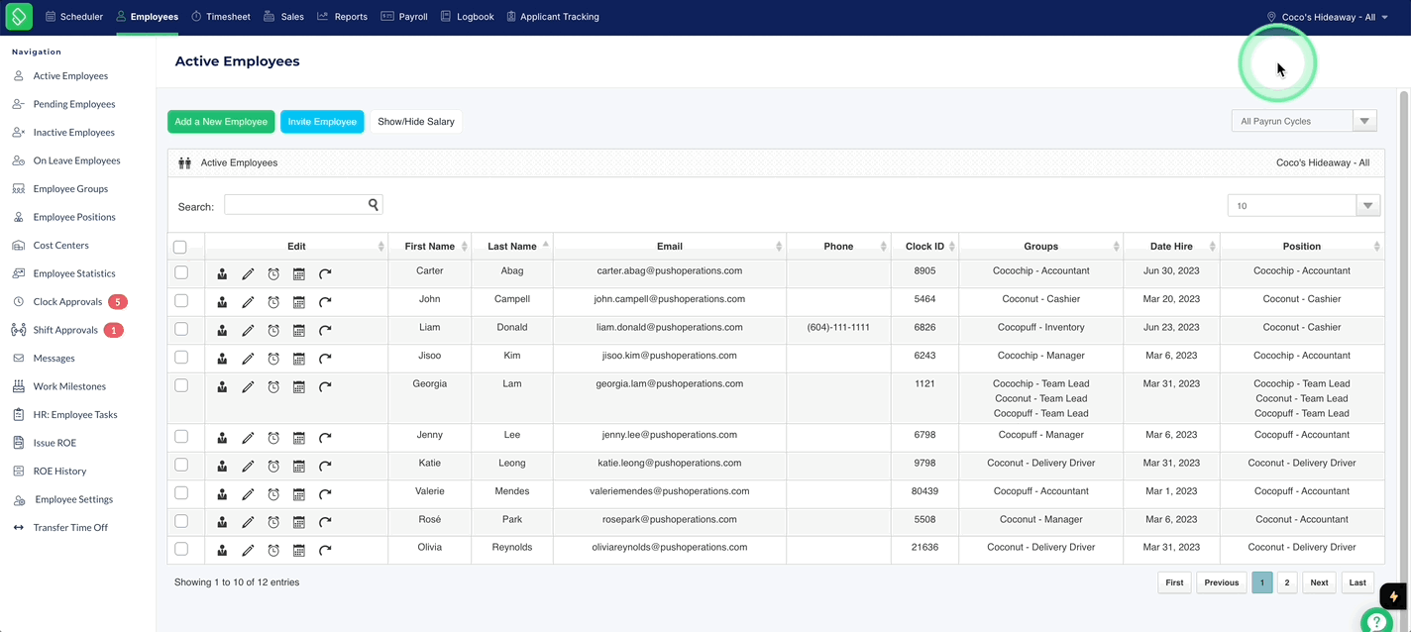Check the box for Jisoo Kim
The height and width of the screenshot is (632, 1411).
pyautogui.click(x=181, y=357)
